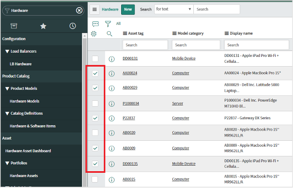Preview record info icon for P1000034
Screen dimensions: 293x188
coord(111,104)
